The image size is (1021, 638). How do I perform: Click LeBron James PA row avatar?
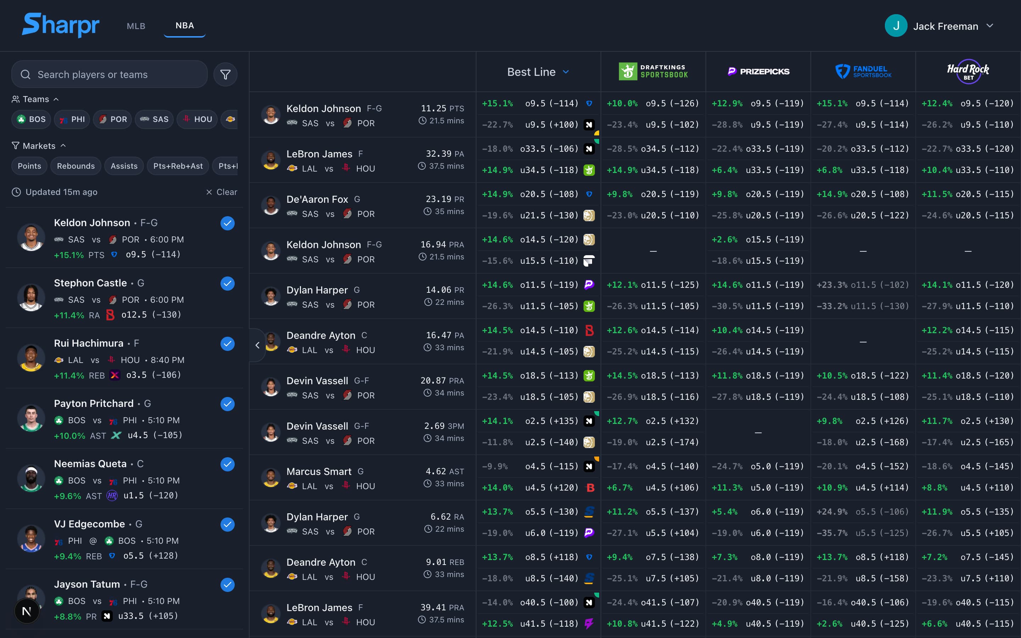click(x=271, y=160)
